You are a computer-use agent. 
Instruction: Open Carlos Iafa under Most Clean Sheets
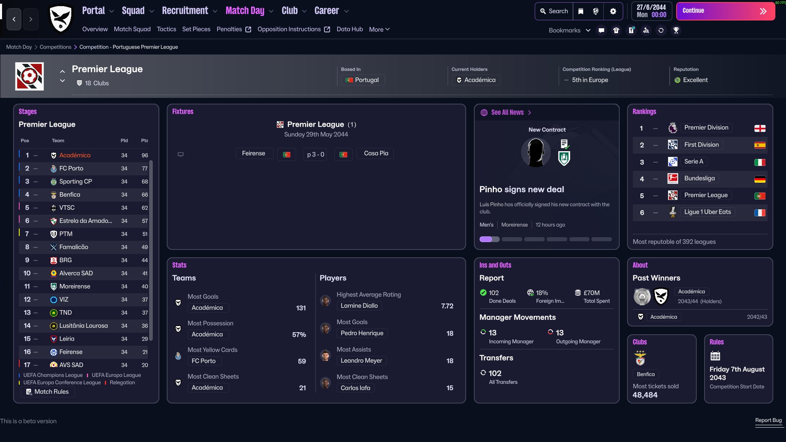click(356, 388)
